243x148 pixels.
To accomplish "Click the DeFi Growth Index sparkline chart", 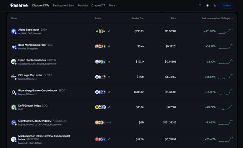I will coord(225,107).
